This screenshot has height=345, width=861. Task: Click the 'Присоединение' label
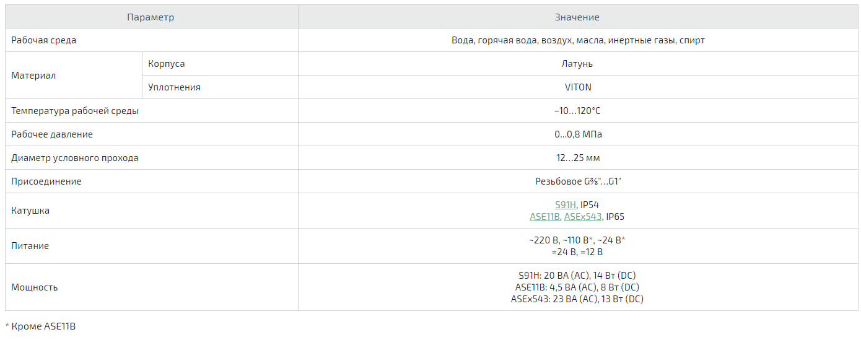(x=46, y=181)
